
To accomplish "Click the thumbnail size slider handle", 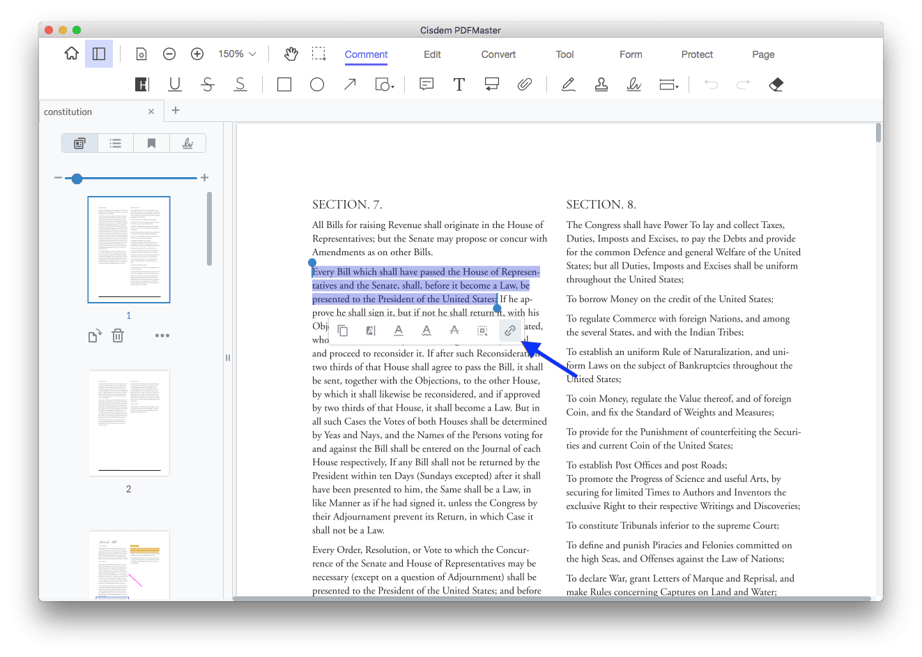I will coord(77,179).
